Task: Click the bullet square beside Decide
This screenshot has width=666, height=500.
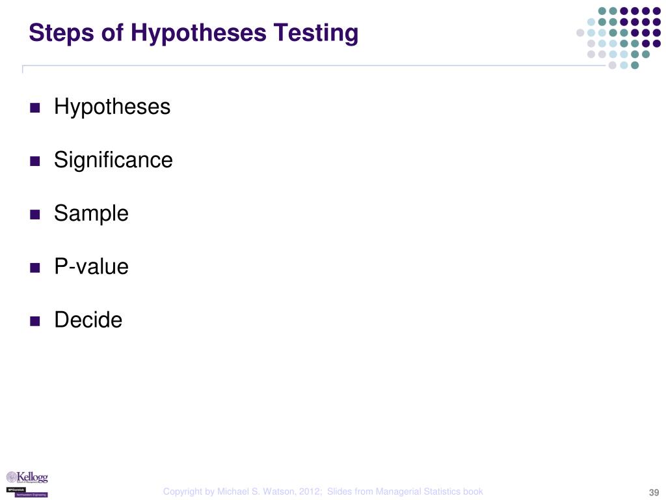Action: coord(35,321)
